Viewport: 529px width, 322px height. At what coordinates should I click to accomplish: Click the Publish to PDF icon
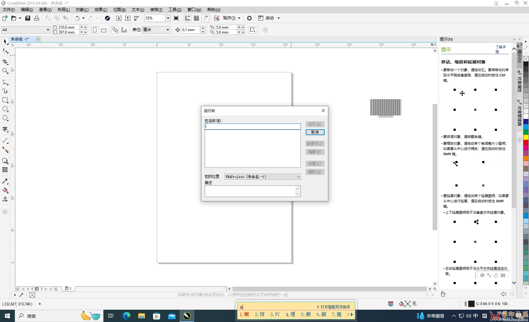pyautogui.click(x=137, y=18)
